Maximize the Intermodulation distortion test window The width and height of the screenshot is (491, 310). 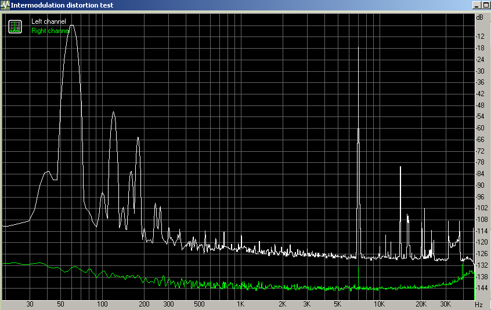coord(486,5)
